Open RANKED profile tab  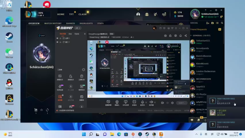point(71,23)
